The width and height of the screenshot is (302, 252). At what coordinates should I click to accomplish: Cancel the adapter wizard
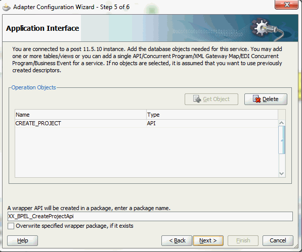pyautogui.click(x=278, y=240)
